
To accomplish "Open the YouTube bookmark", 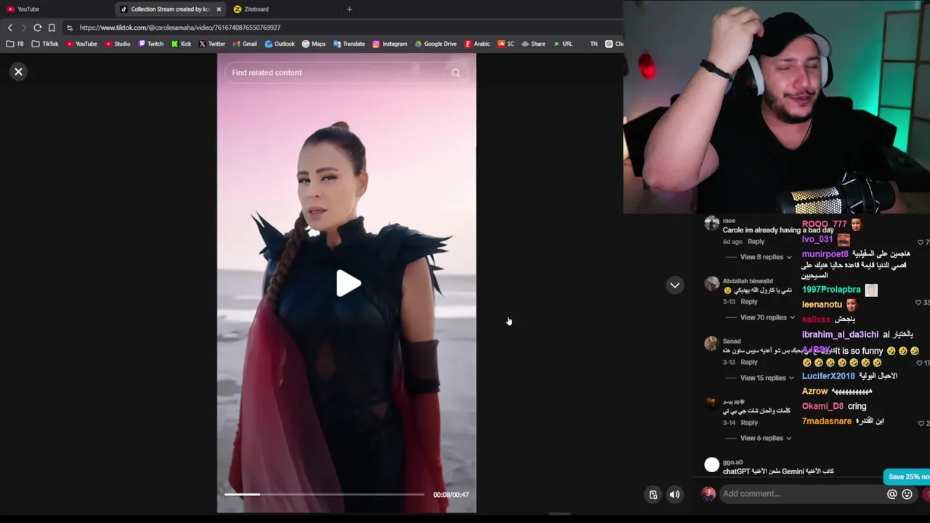I will click(81, 44).
